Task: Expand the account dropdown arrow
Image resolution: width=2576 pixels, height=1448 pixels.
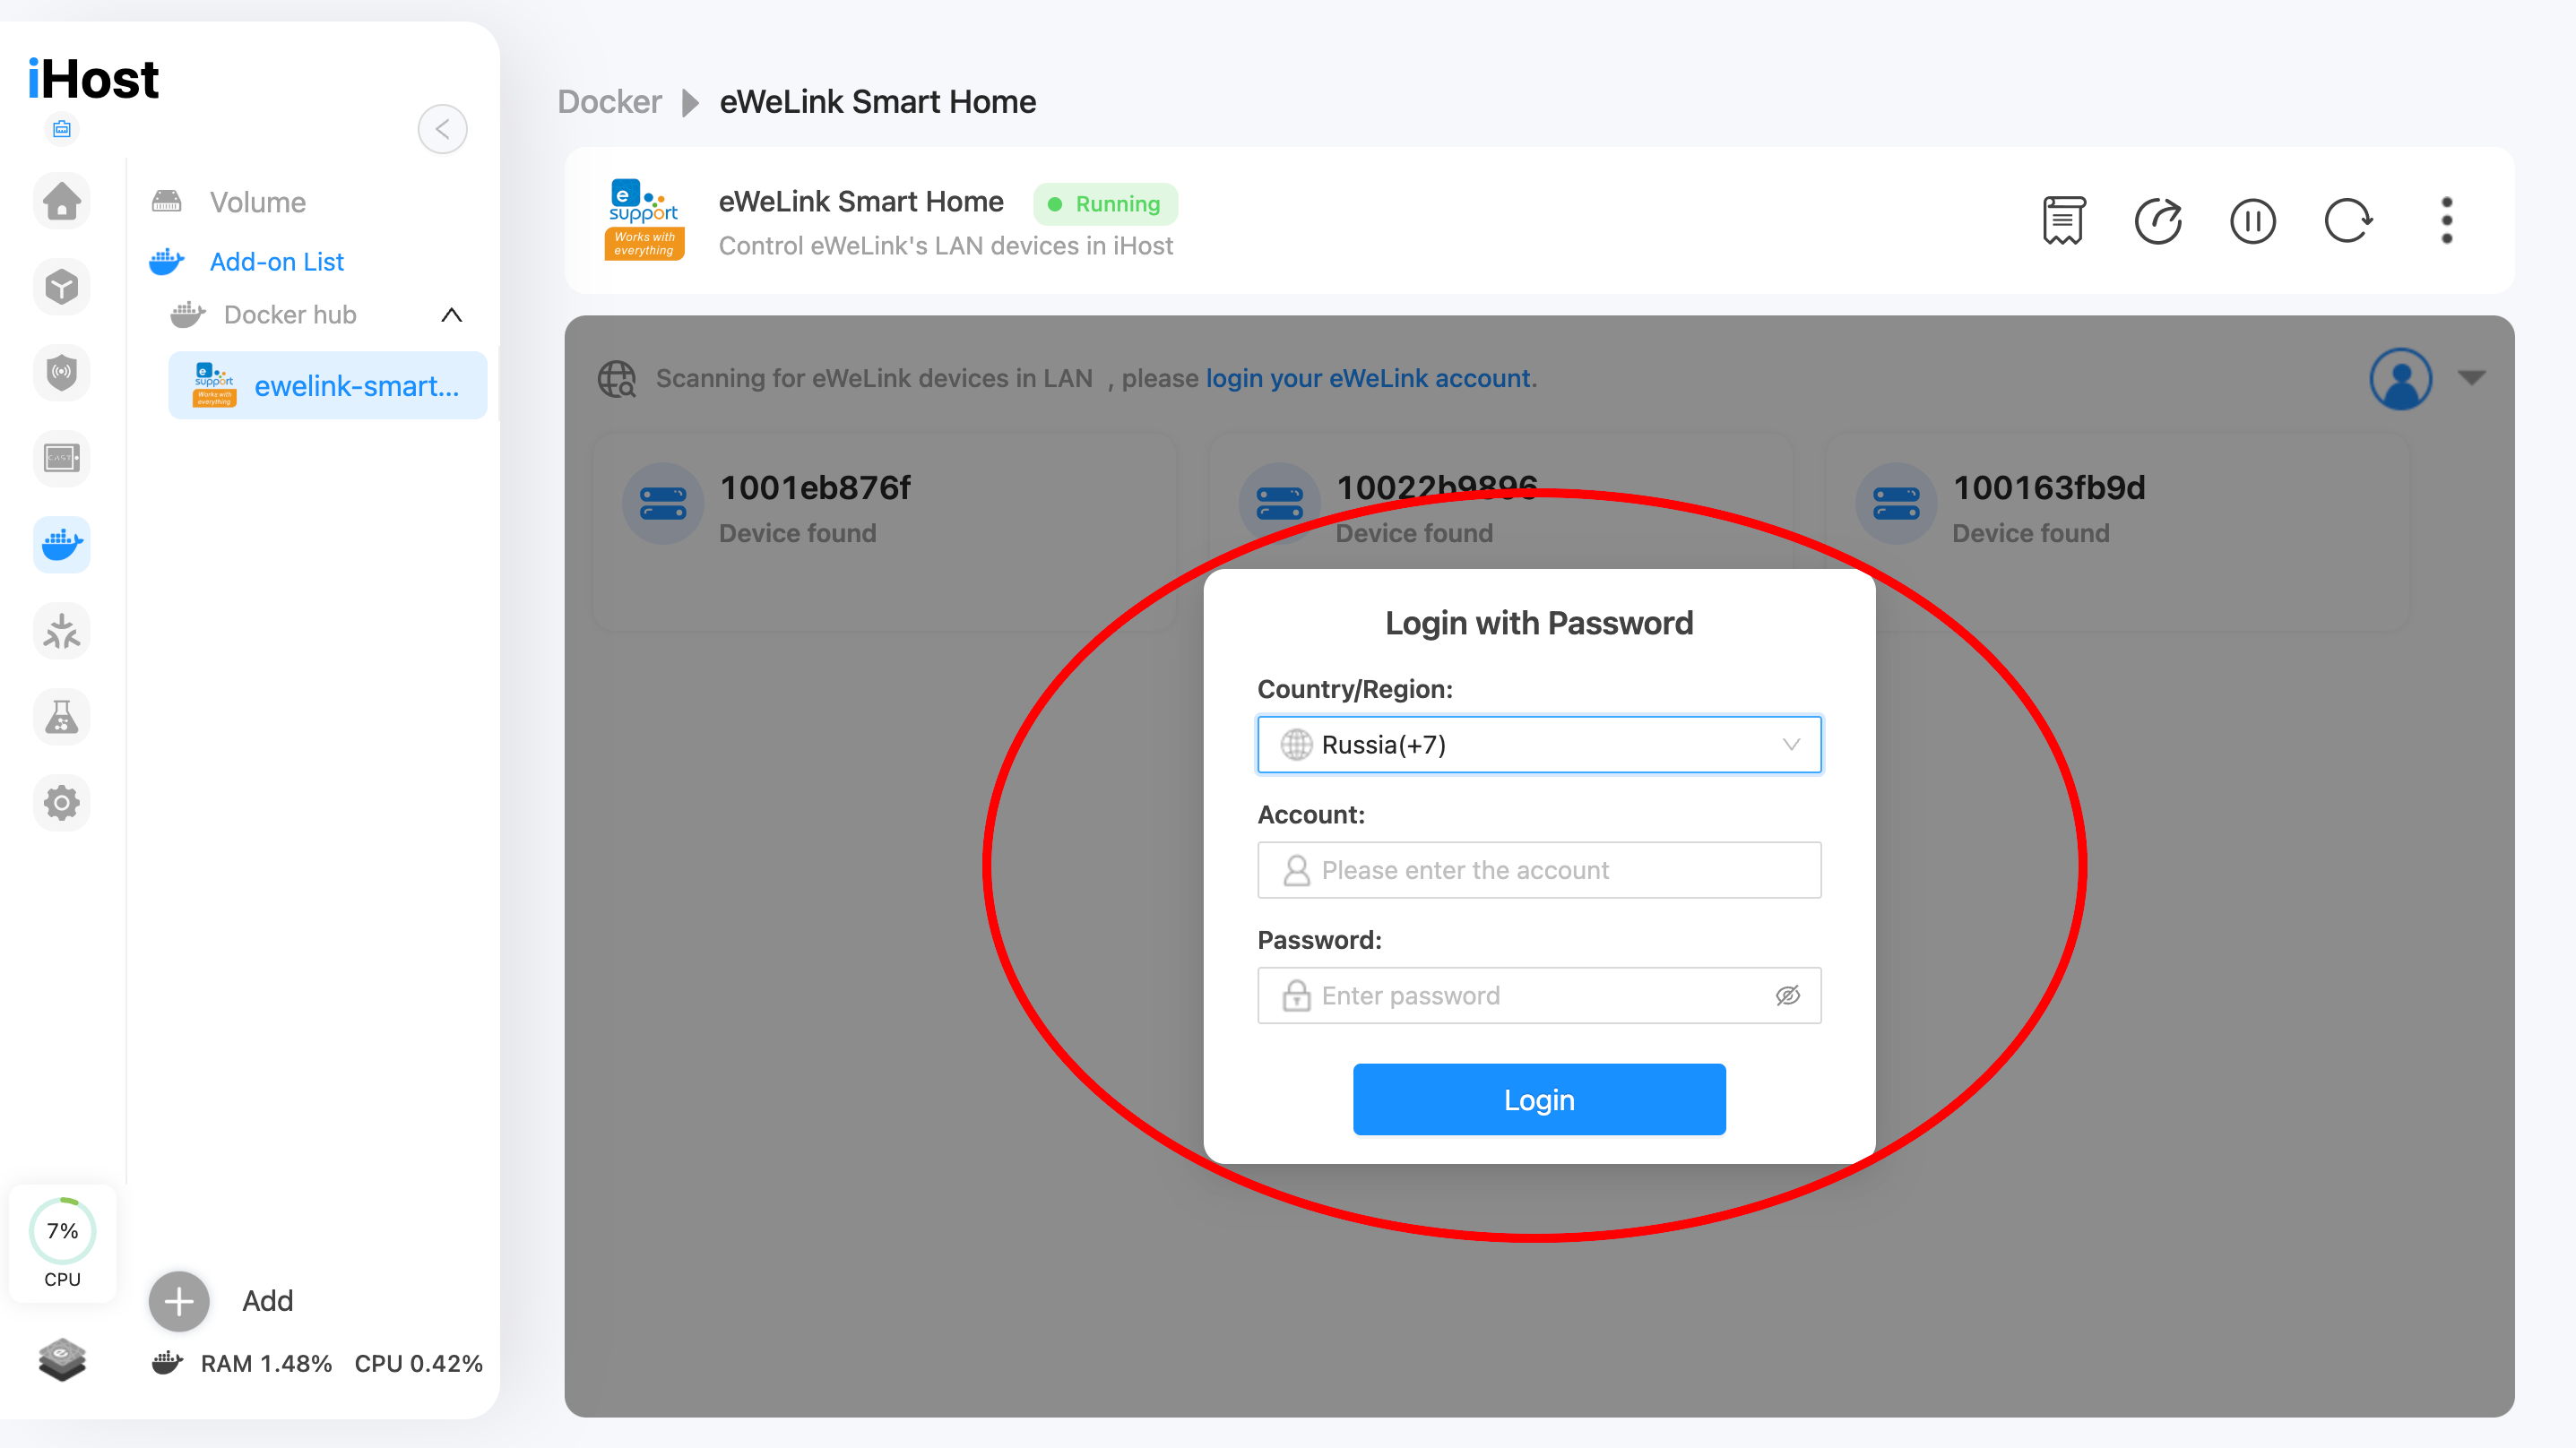Action: (x=2472, y=378)
